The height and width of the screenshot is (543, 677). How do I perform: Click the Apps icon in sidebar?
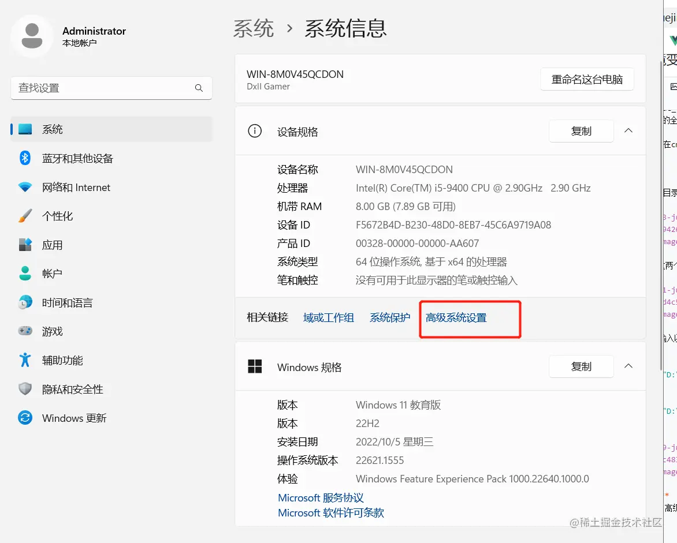25,245
